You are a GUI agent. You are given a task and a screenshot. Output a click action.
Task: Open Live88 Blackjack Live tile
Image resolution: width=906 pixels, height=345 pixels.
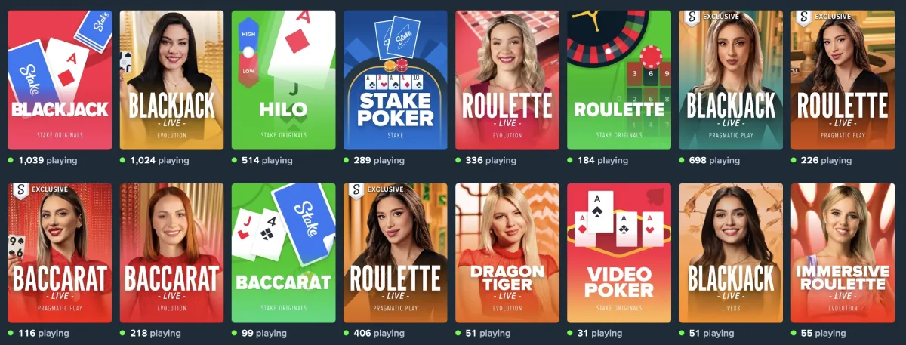click(731, 253)
